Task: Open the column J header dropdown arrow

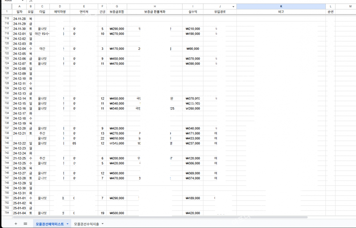Action: 233,7
